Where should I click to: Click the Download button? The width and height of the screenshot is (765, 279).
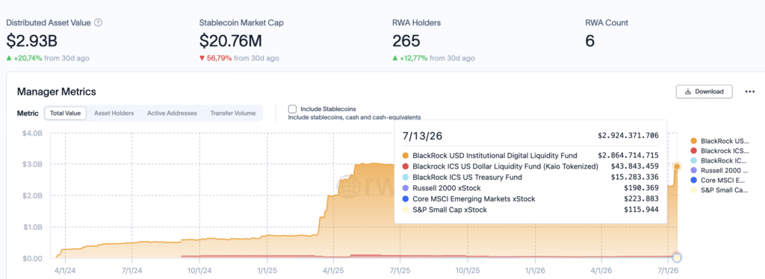coord(704,92)
